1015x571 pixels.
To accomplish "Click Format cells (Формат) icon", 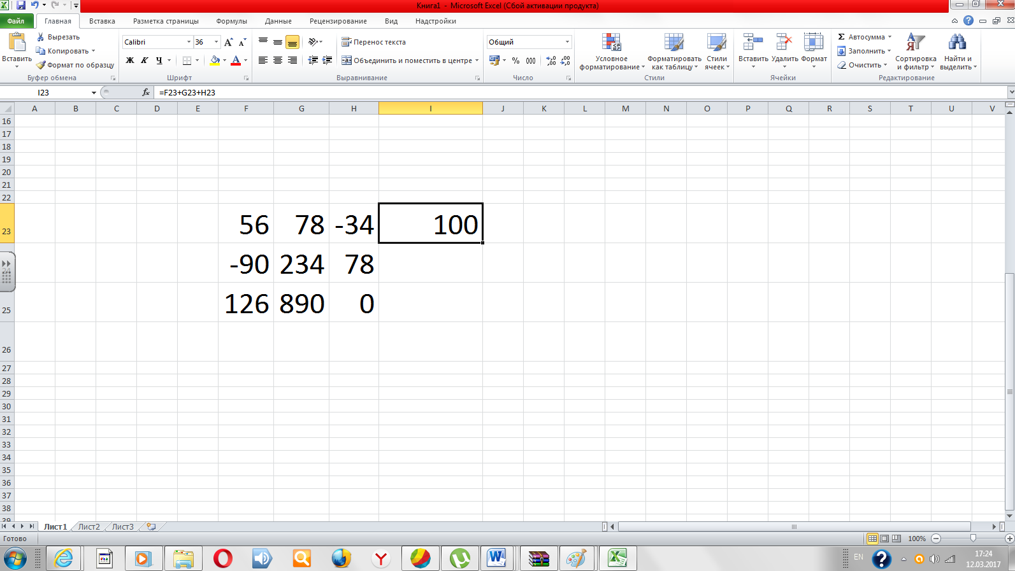I will point(814,42).
